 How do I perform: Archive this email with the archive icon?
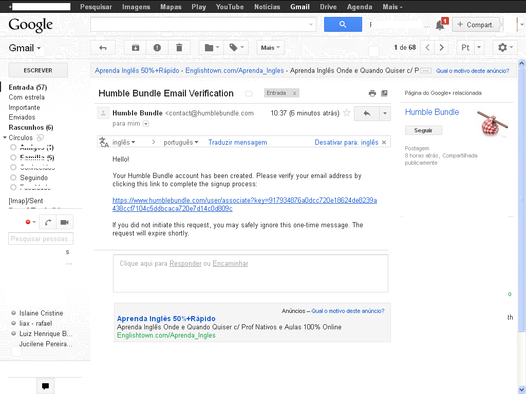pos(135,48)
